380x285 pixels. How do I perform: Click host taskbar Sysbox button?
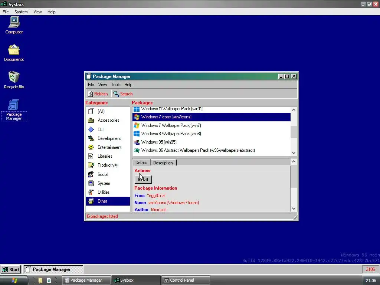[x=136, y=280]
